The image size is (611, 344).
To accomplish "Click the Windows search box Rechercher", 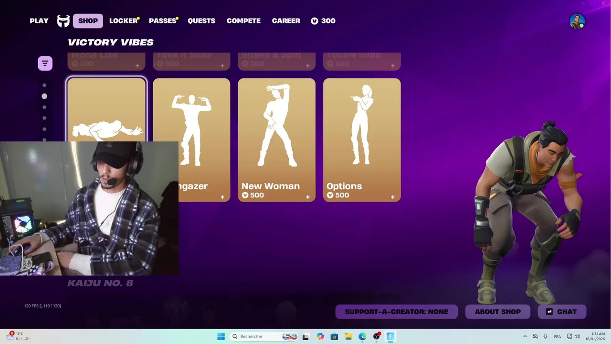I will point(264,336).
